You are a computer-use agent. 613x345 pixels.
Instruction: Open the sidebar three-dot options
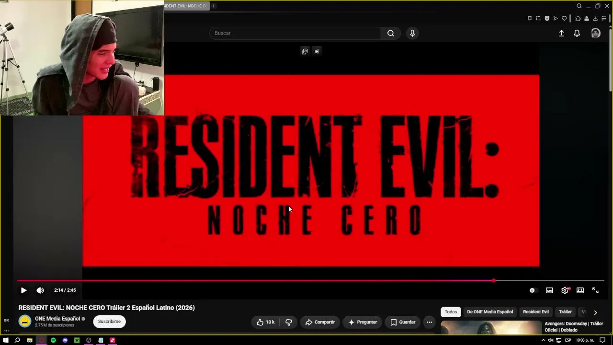tap(6, 331)
